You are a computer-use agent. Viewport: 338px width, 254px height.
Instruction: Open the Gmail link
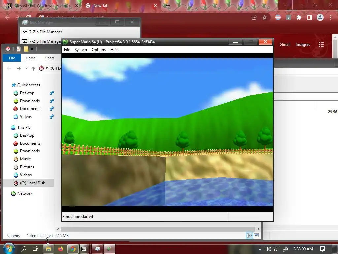[285, 45]
